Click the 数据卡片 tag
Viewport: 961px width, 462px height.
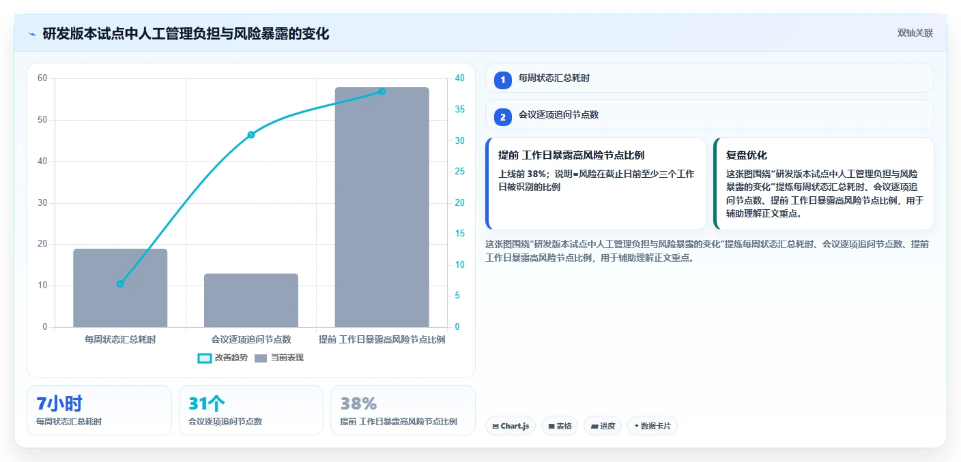point(652,426)
